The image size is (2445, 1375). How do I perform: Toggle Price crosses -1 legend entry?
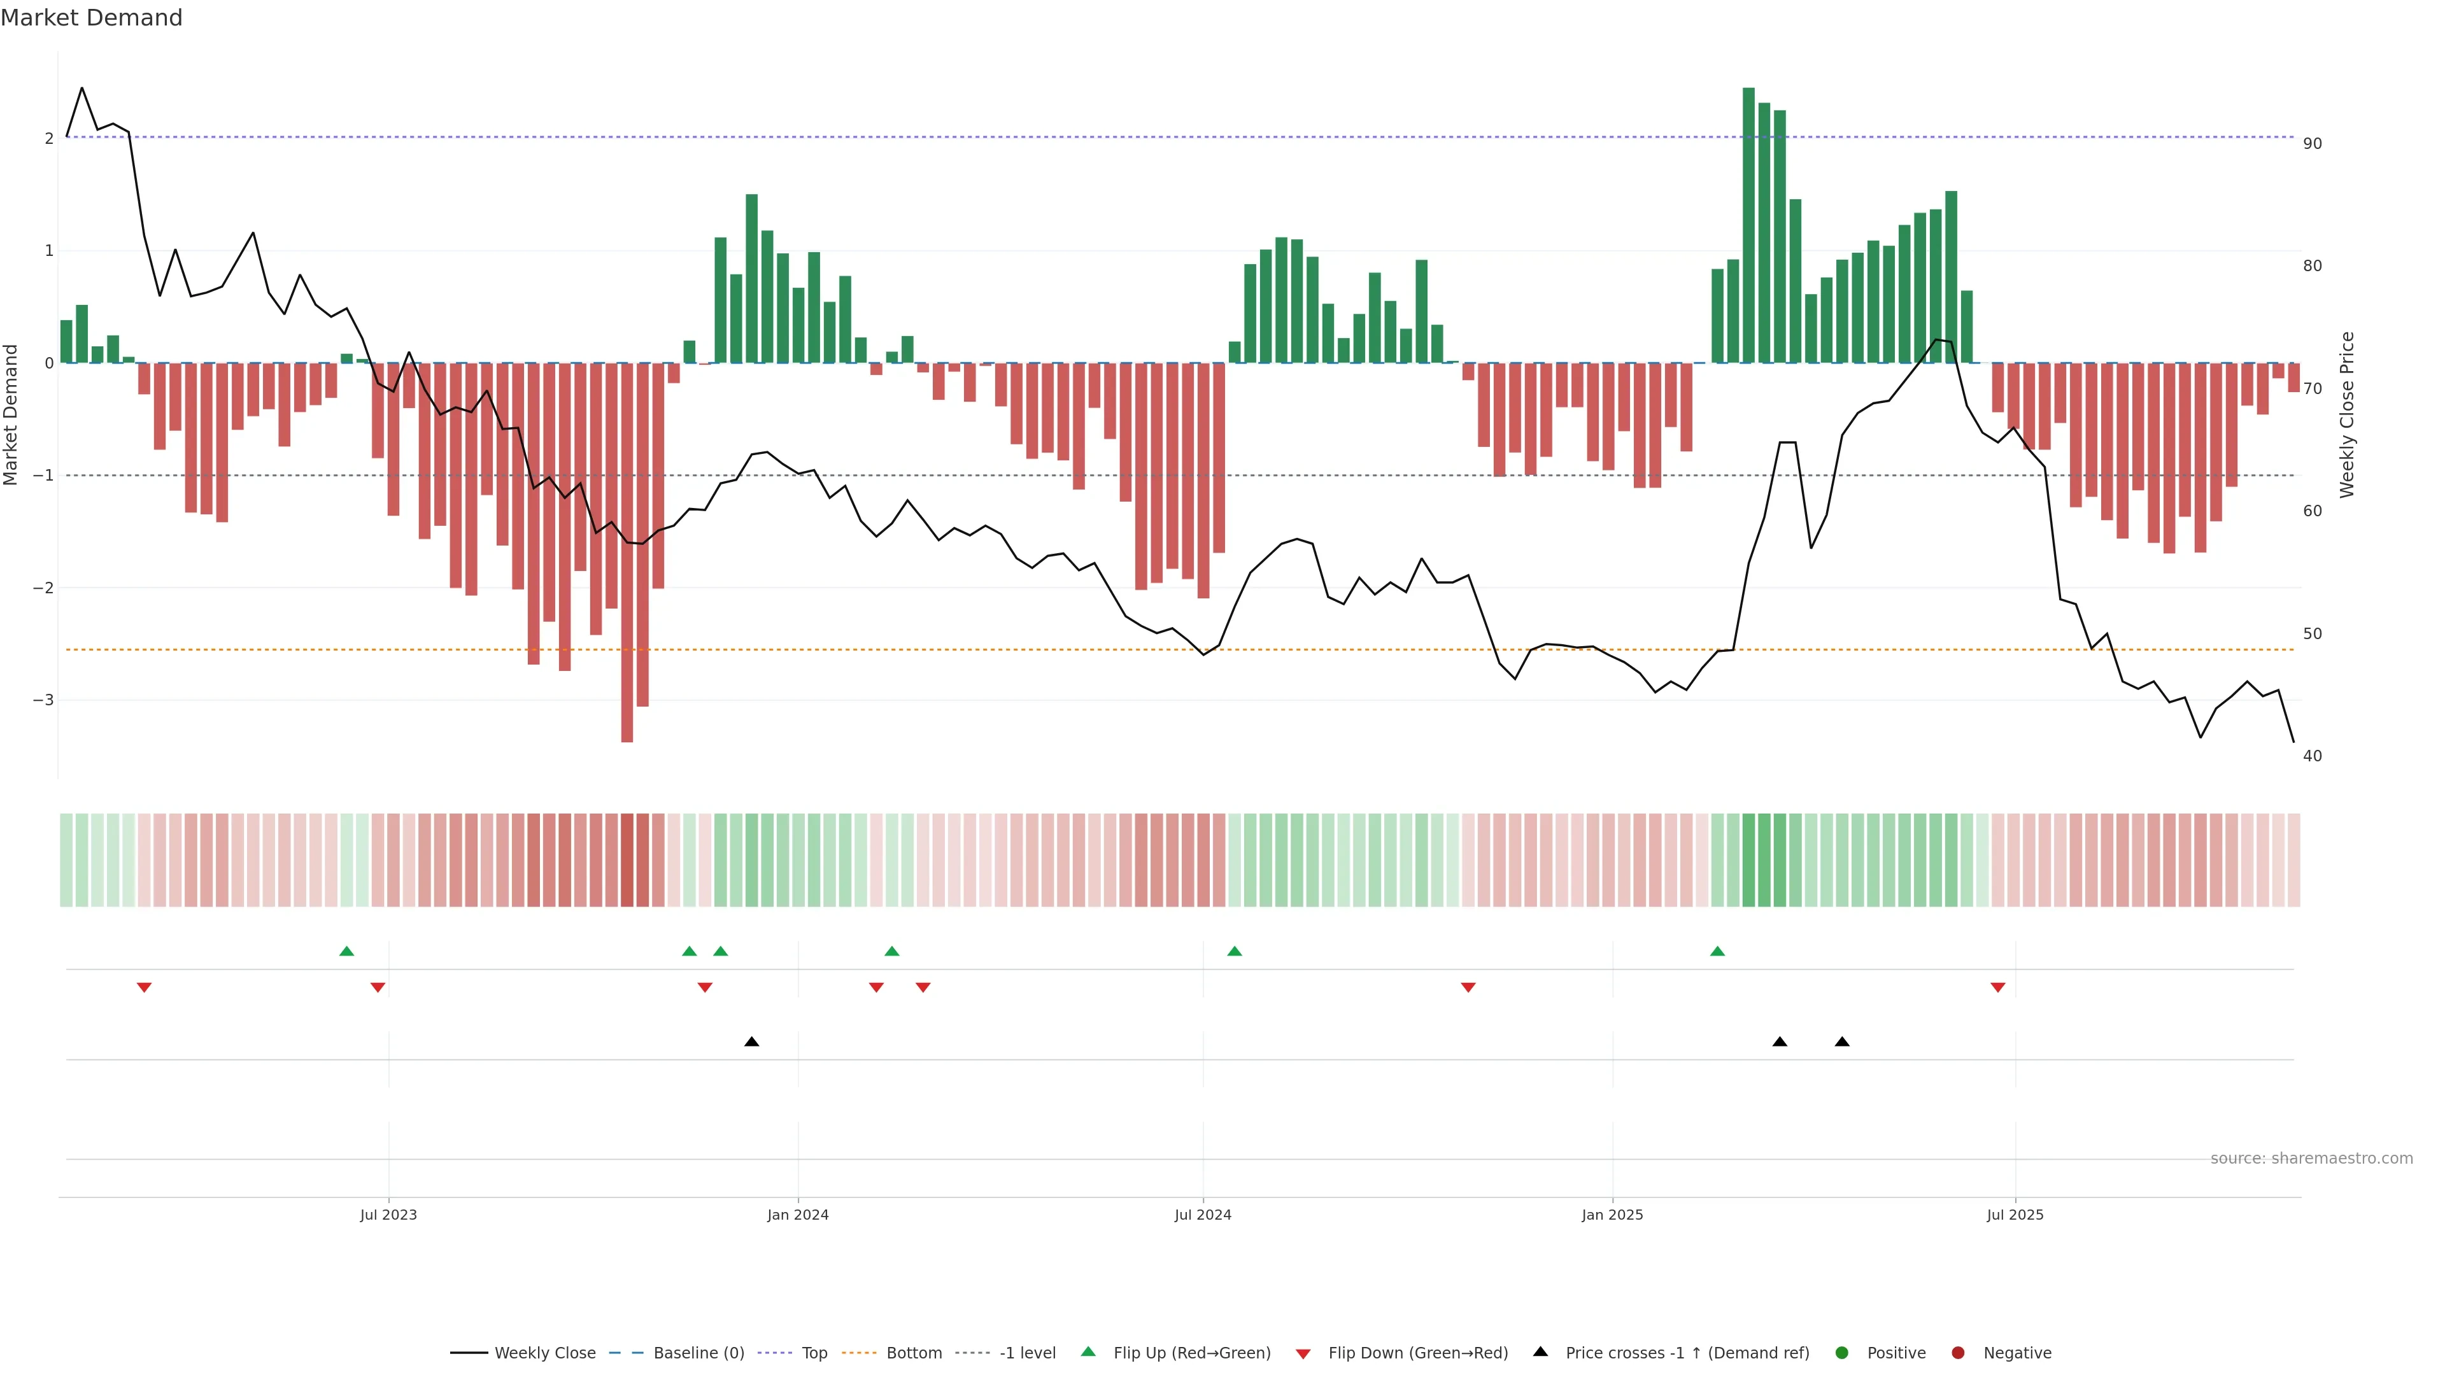(x=1687, y=1352)
